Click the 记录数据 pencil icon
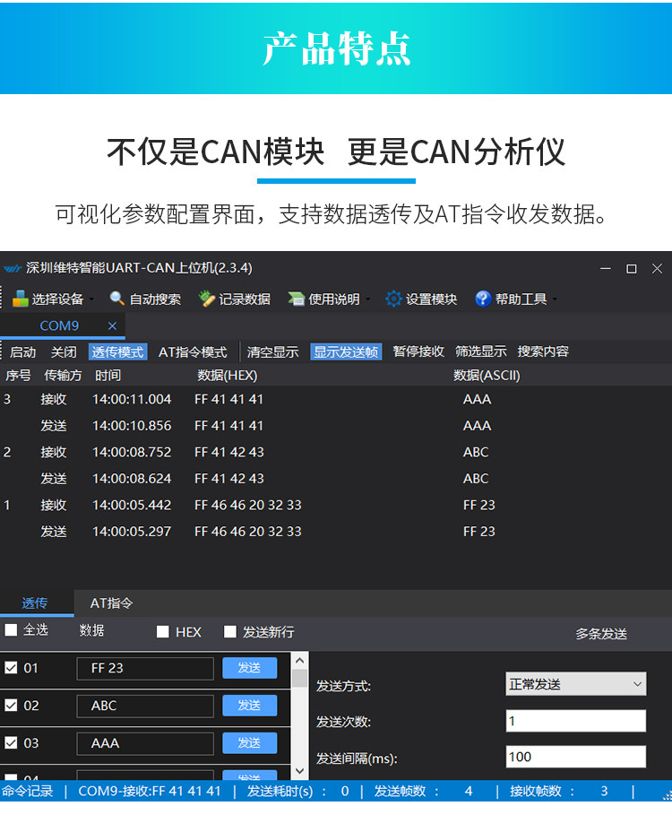Screen dimensions: 672x832 tap(206, 299)
